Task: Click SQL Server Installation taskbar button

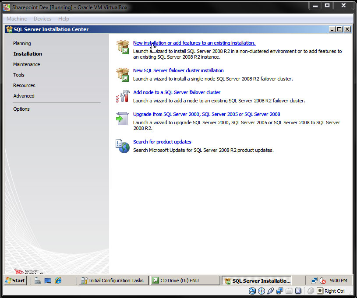Action: [257, 280]
